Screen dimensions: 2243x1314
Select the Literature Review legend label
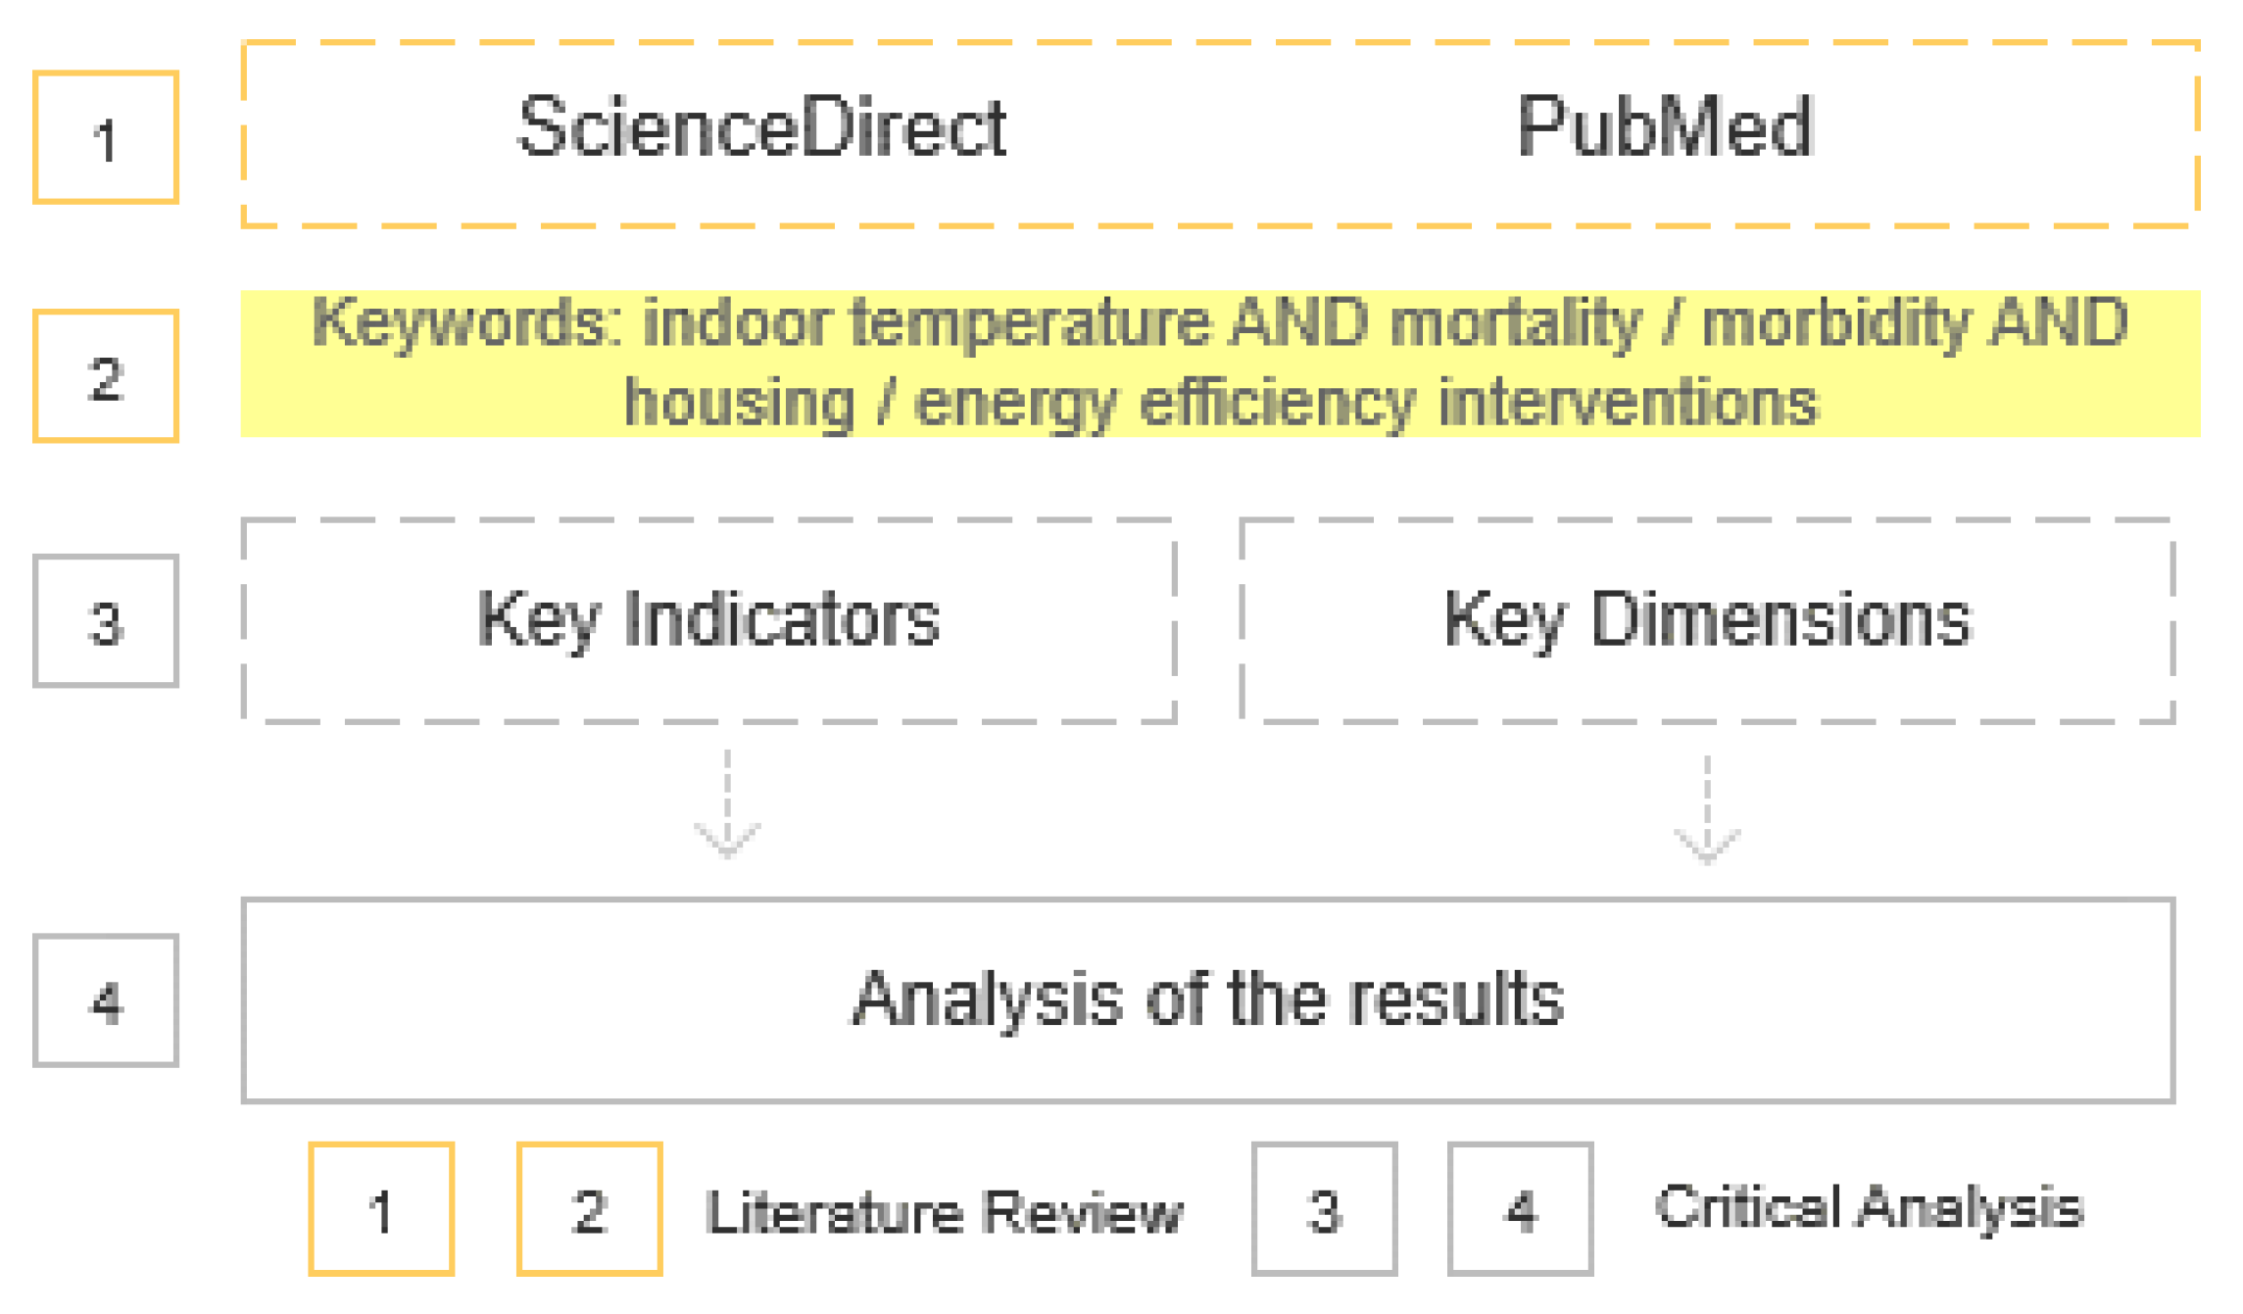point(944,1212)
